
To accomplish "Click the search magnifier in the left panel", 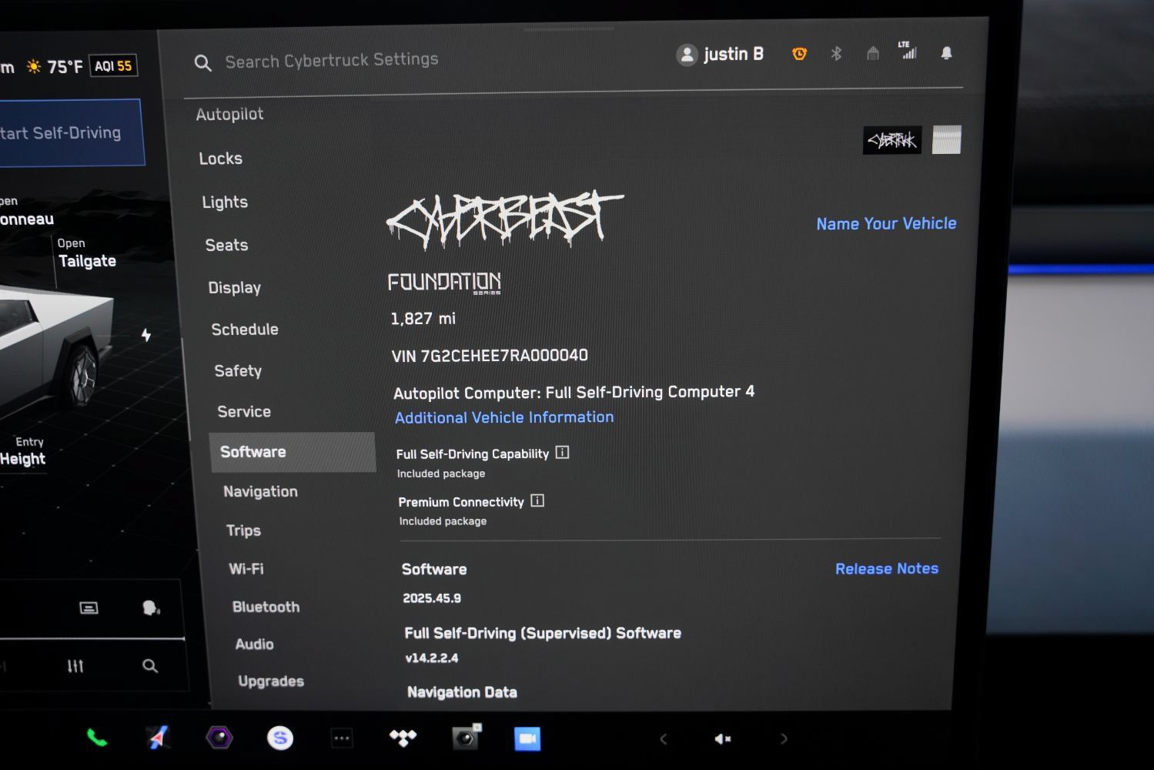I will click(x=150, y=666).
